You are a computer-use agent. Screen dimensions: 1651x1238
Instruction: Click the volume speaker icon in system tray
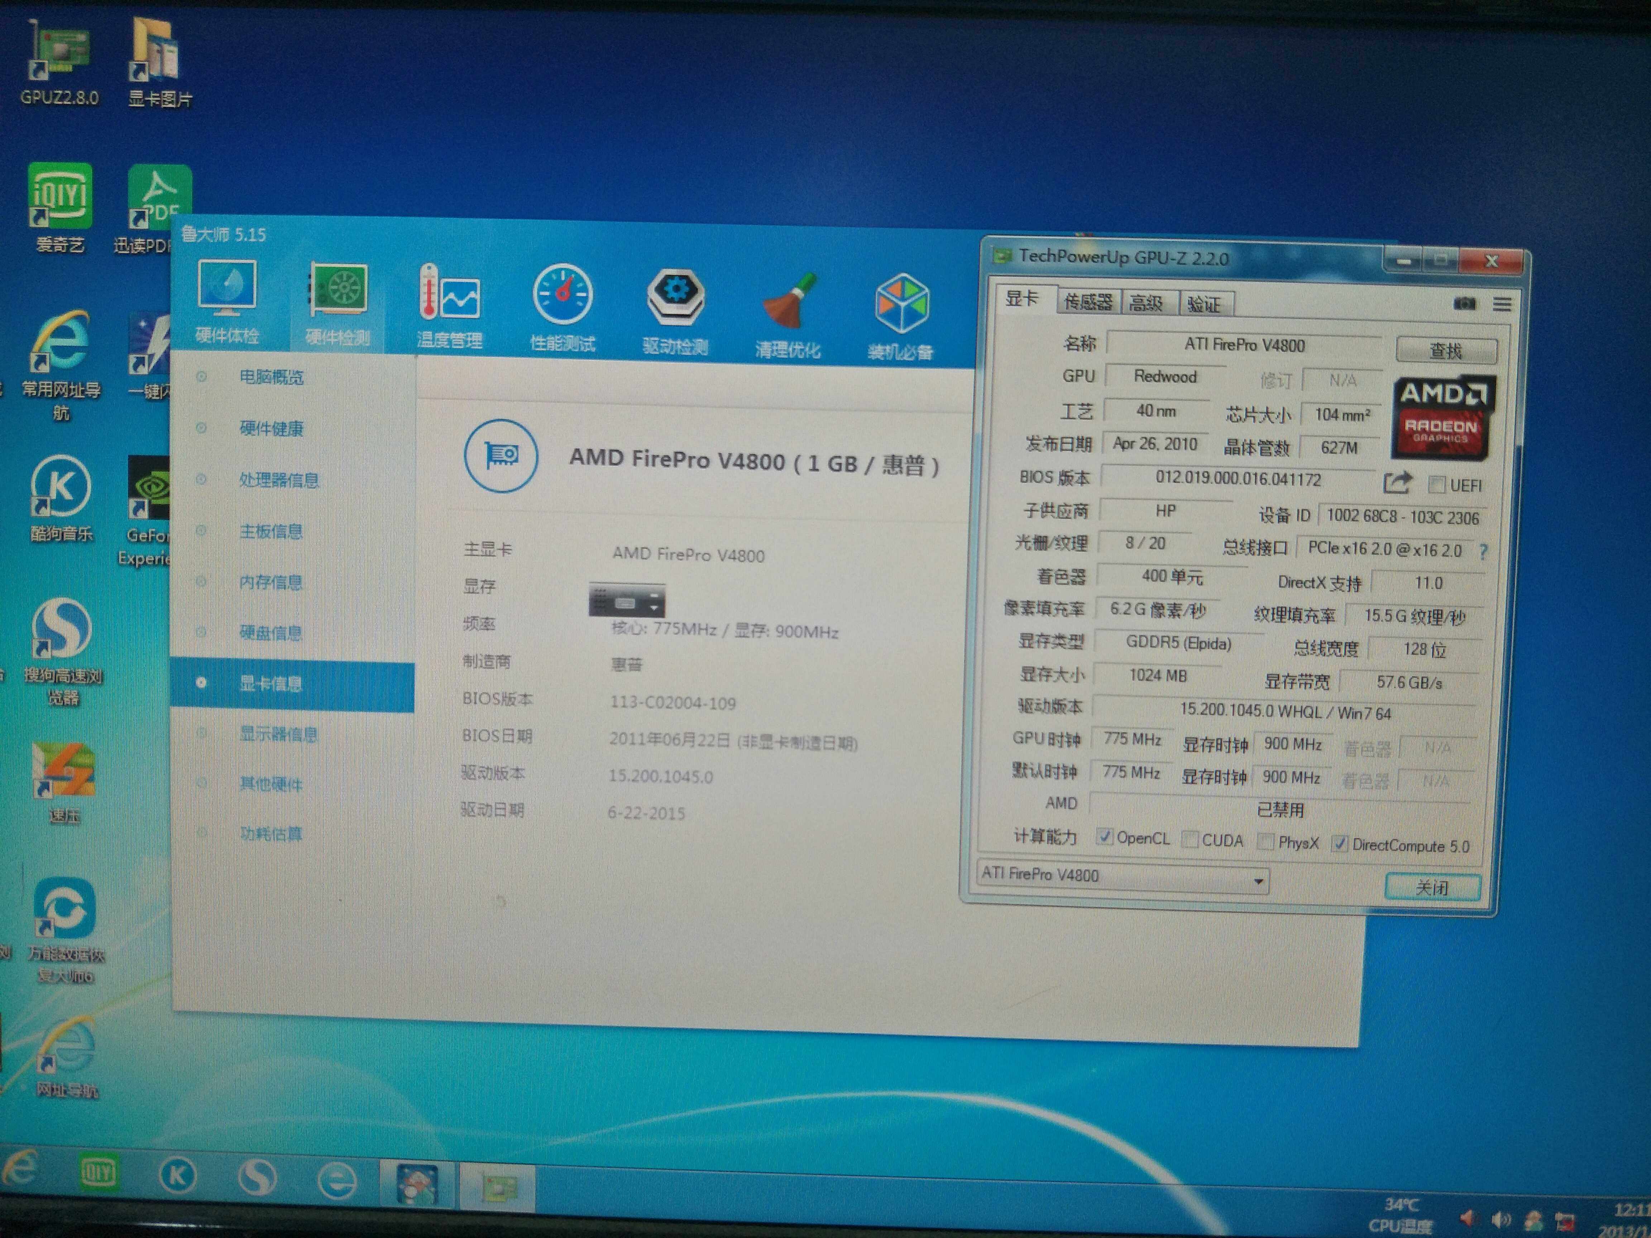[1500, 1219]
